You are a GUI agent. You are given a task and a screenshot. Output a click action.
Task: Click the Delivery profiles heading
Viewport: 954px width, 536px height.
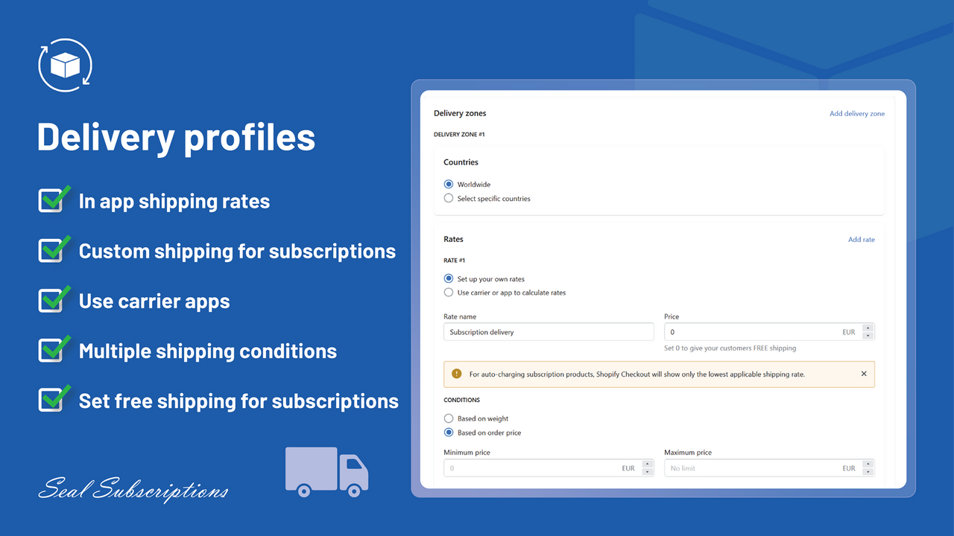[176, 138]
